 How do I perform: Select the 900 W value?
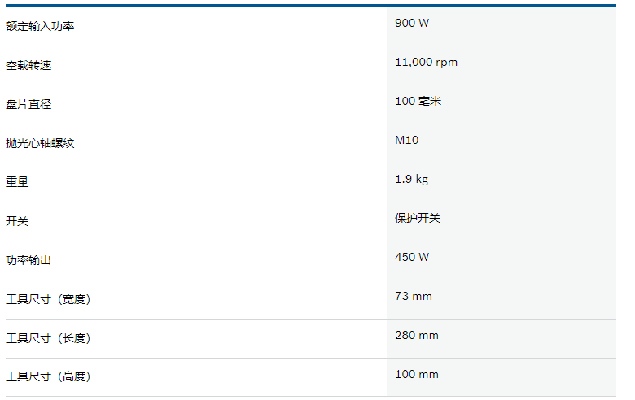412,23
